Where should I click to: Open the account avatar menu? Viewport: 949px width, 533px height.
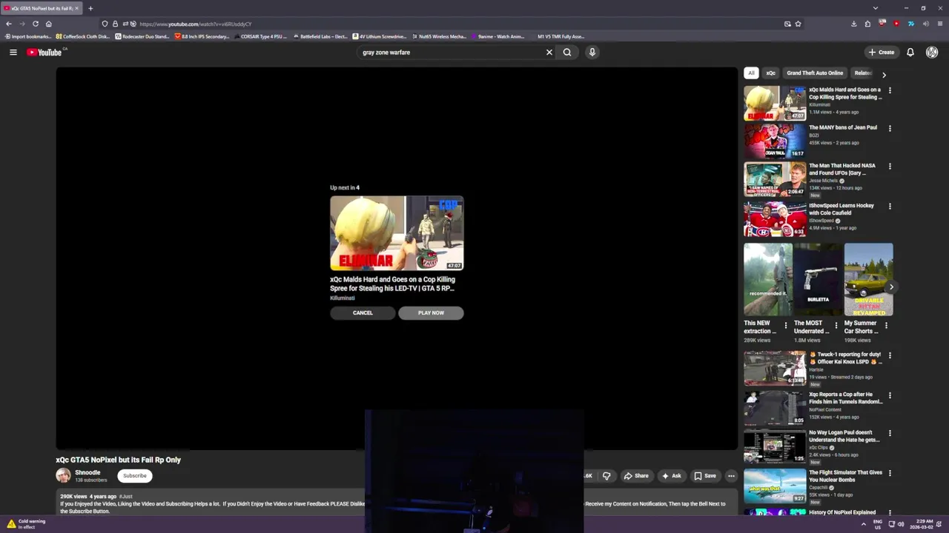pyautogui.click(x=932, y=52)
